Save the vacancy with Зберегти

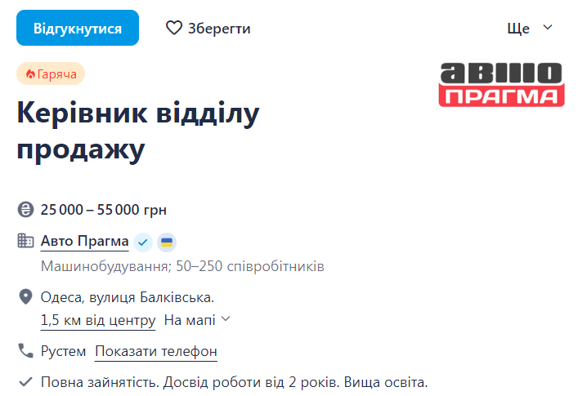coord(208,28)
